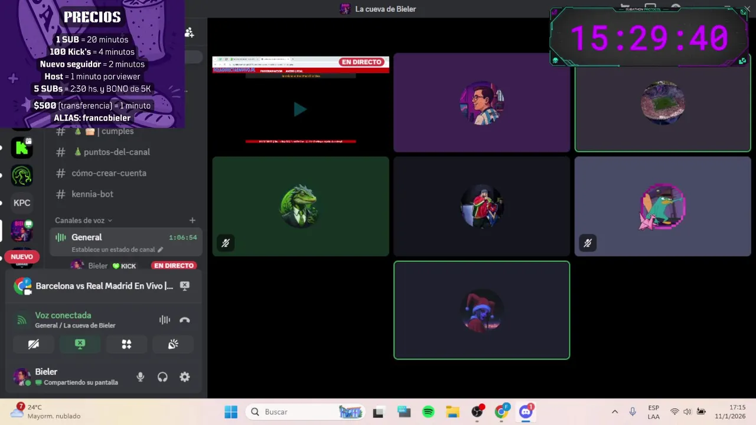The width and height of the screenshot is (756, 425).
Task: Switch ESP LAA input language
Action: point(654,411)
